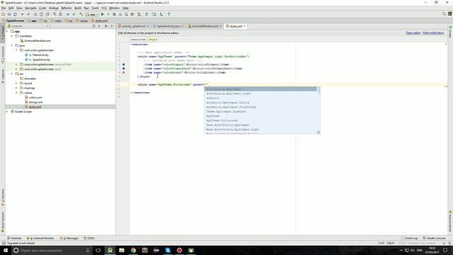
Task: Click the green Run app button
Action: tap(103, 14)
